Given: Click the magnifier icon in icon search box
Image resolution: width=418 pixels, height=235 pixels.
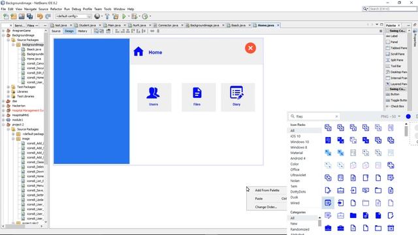Looking at the screenshot, I should (x=293, y=116).
